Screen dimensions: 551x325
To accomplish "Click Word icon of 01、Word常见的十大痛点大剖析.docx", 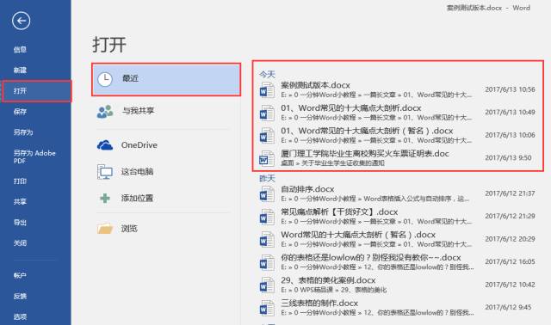I will pyautogui.click(x=267, y=113).
